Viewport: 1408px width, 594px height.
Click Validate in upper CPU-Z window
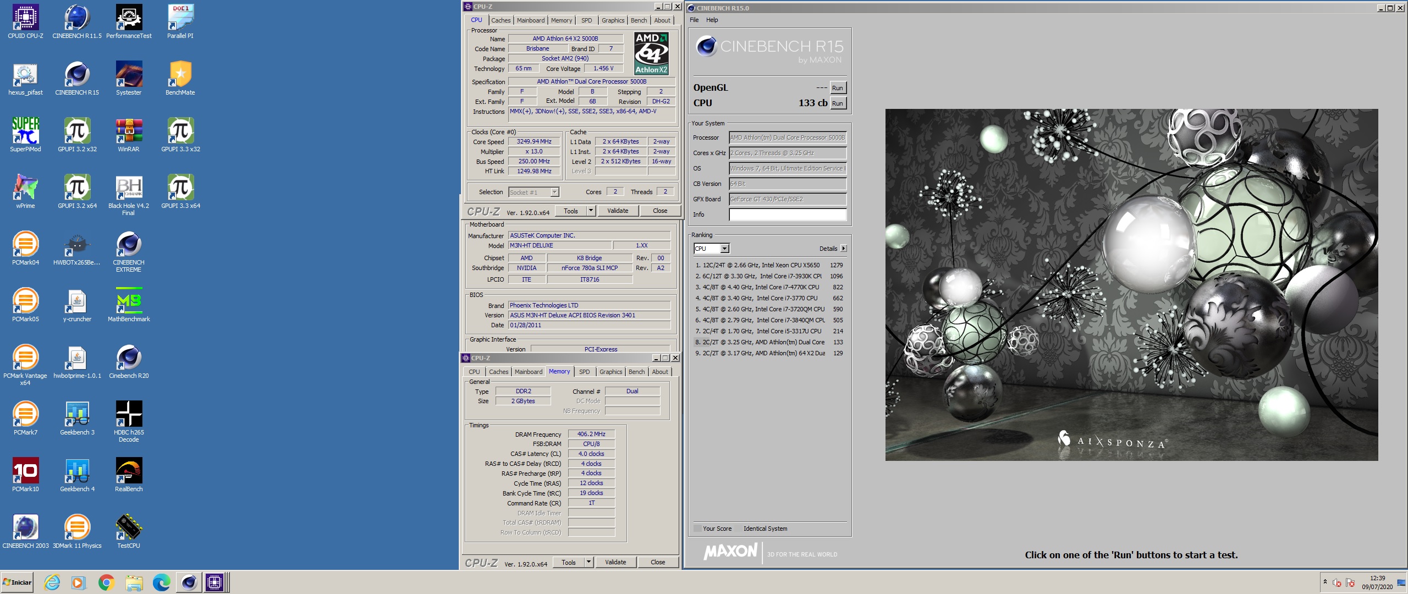click(x=618, y=211)
